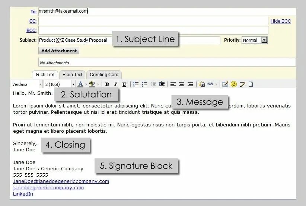
Task: Insert a smiley emoticon
Action: (x=234, y=84)
